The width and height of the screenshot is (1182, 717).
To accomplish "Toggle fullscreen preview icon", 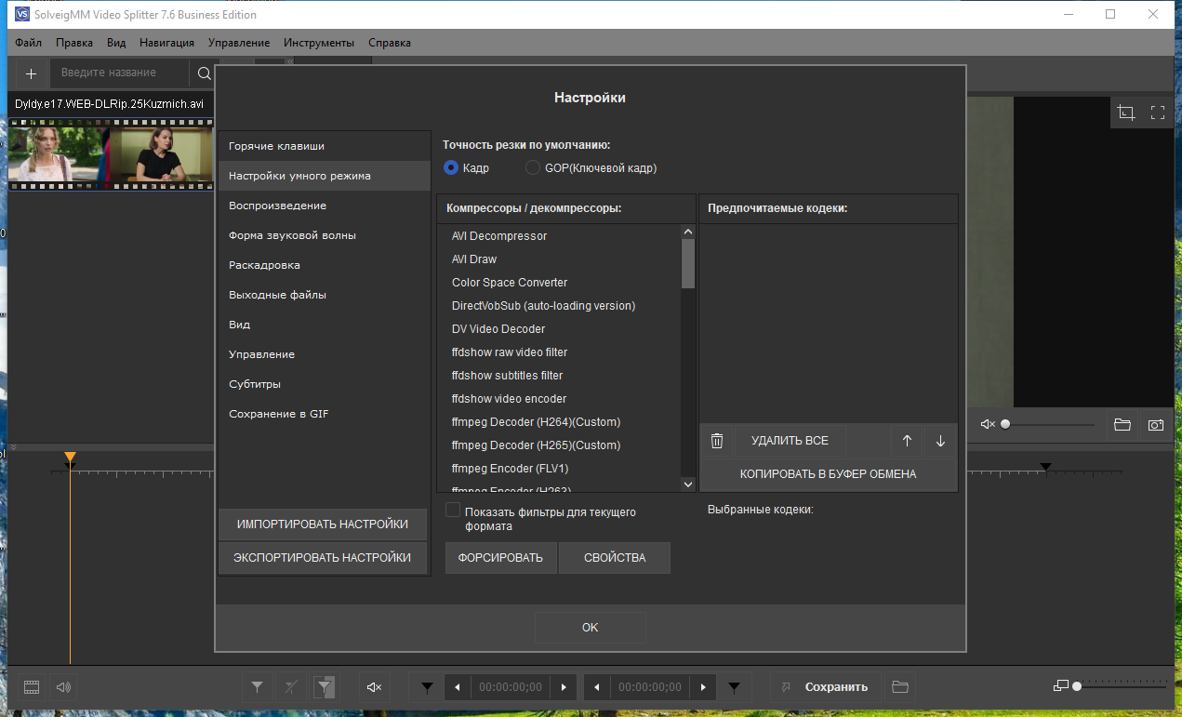I will point(1158,113).
